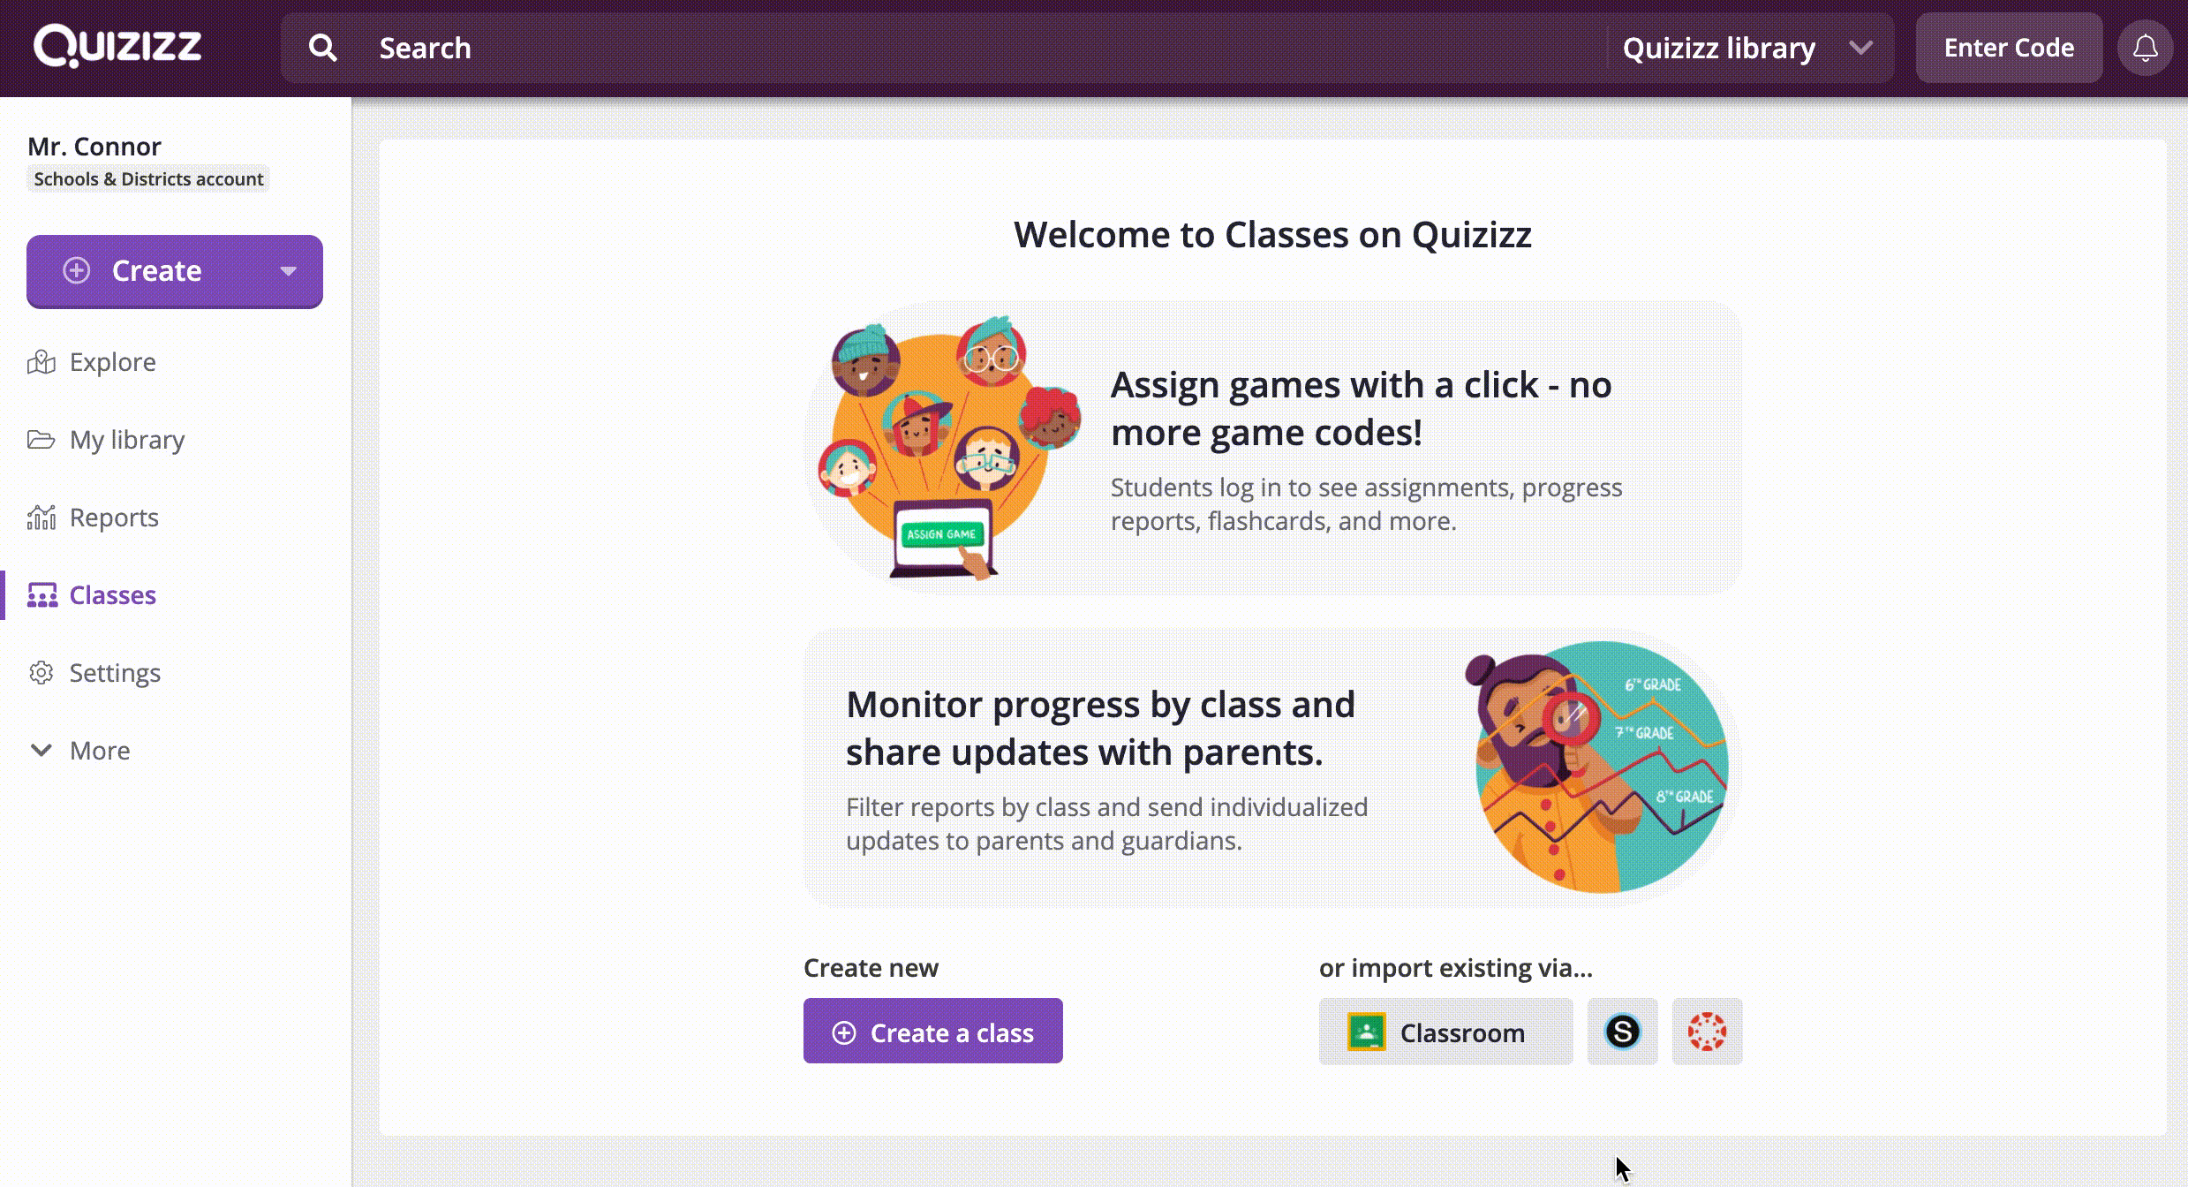
Task: Click the third import integration icon
Action: 1706,1032
